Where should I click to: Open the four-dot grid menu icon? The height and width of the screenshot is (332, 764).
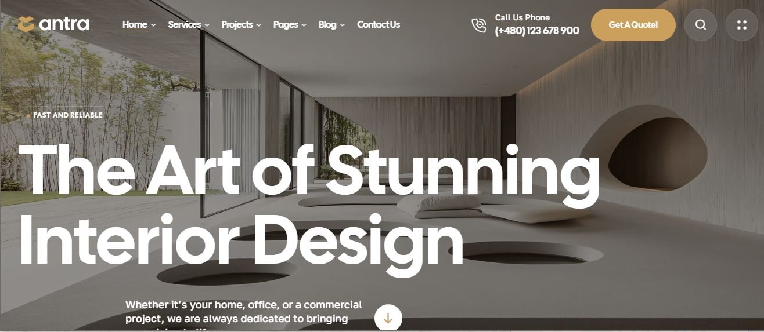[x=742, y=25]
